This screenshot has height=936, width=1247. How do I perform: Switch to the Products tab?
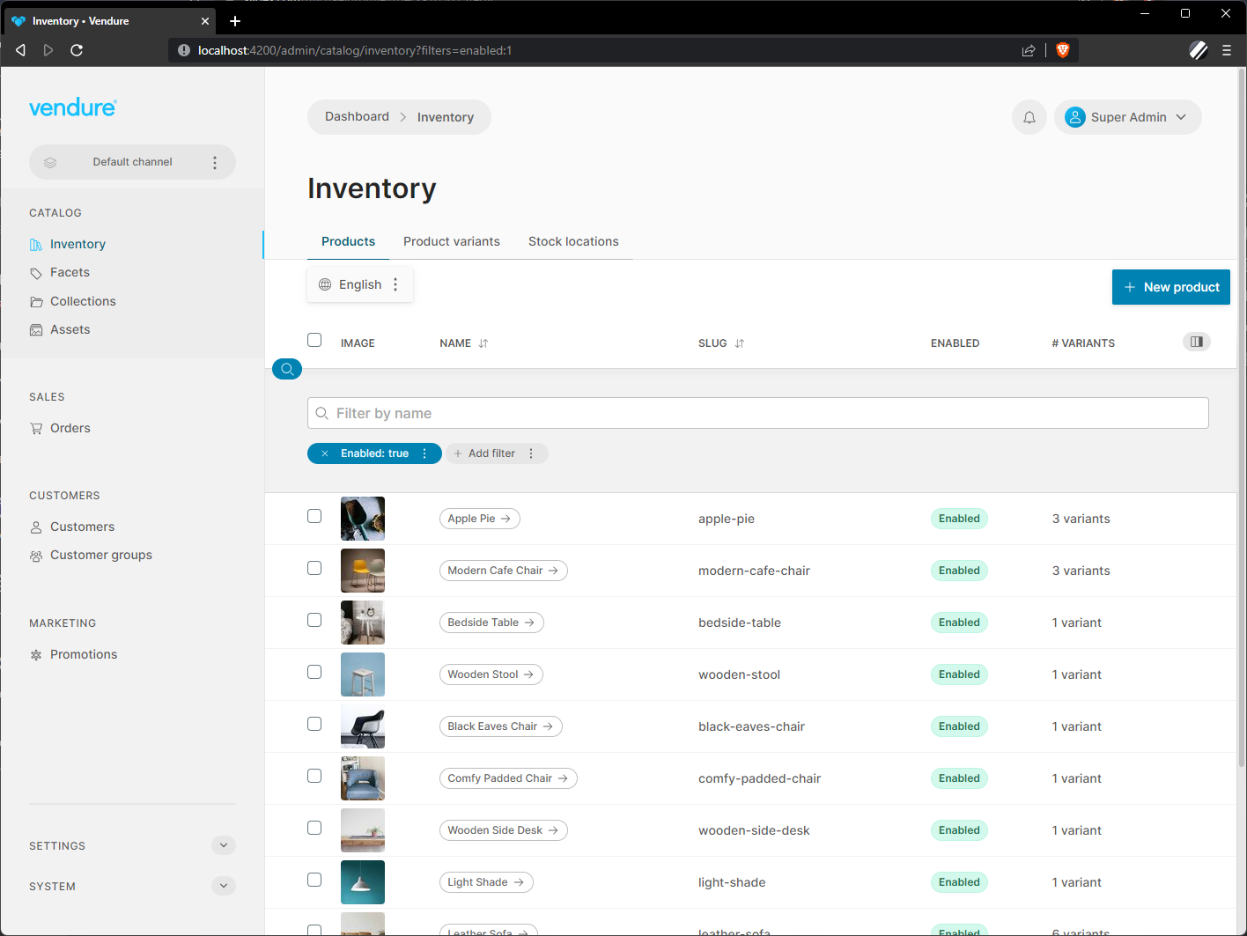[x=348, y=241]
